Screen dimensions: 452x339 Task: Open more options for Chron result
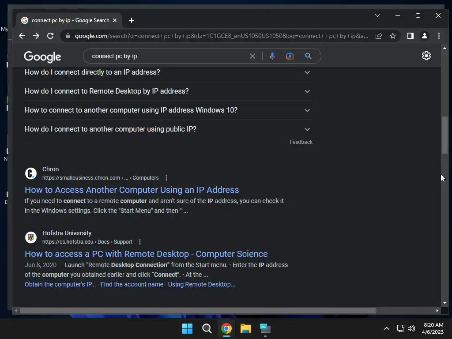(166, 178)
